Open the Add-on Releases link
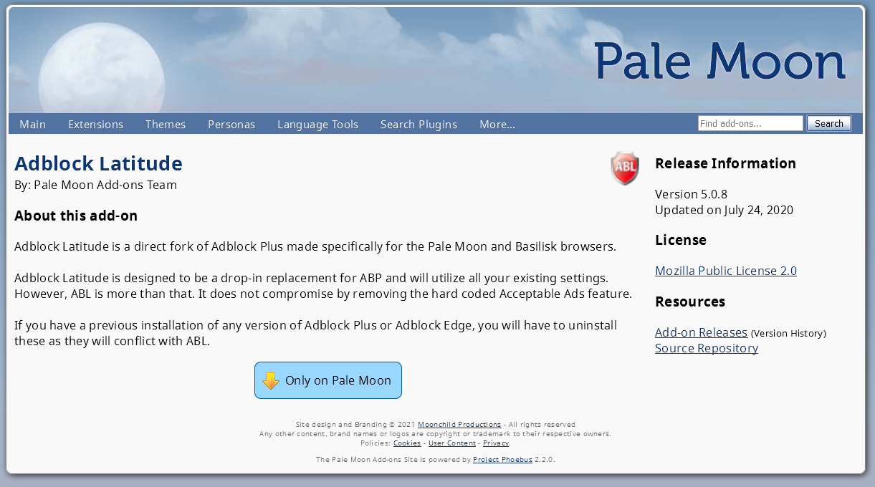Viewport: 875px width, 487px height. [x=701, y=332]
